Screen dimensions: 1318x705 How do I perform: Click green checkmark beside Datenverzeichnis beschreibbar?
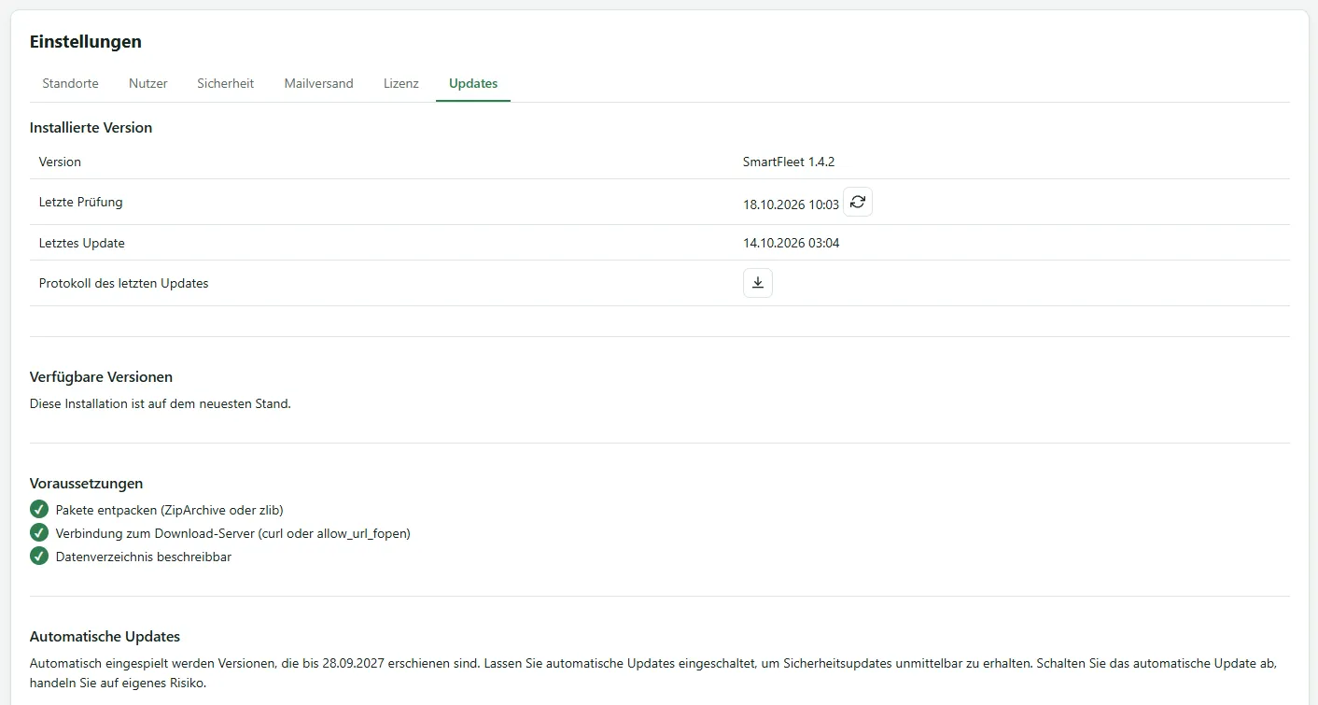pos(39,557)
